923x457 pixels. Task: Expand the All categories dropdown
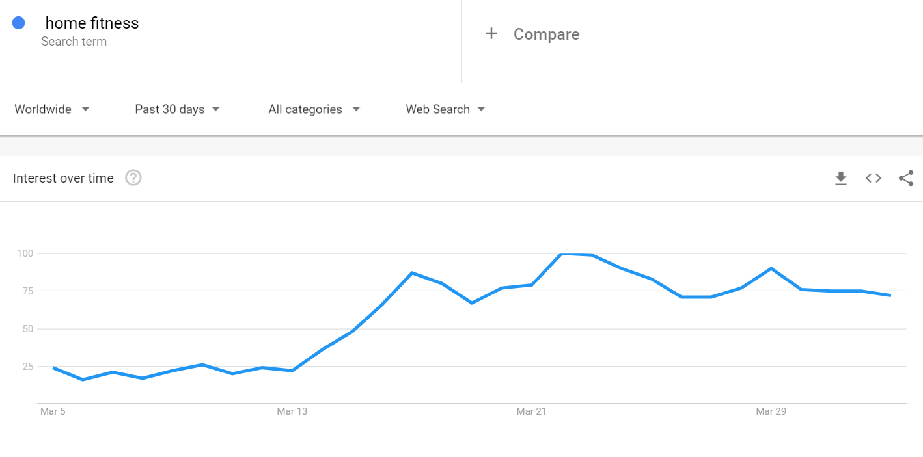[x=314, y=109]
